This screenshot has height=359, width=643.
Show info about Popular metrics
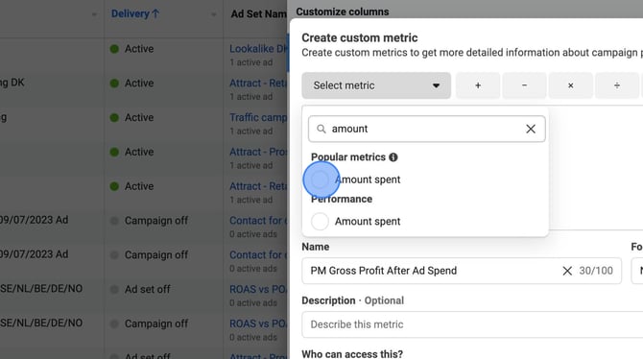[x=393, y=157]
